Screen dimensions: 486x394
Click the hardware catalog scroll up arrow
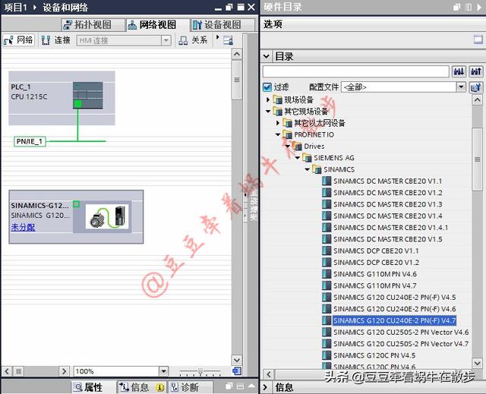tap(477, 100)
